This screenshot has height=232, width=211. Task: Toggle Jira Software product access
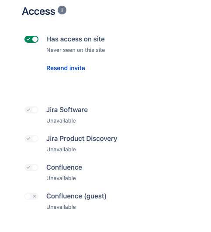(31, 110)
